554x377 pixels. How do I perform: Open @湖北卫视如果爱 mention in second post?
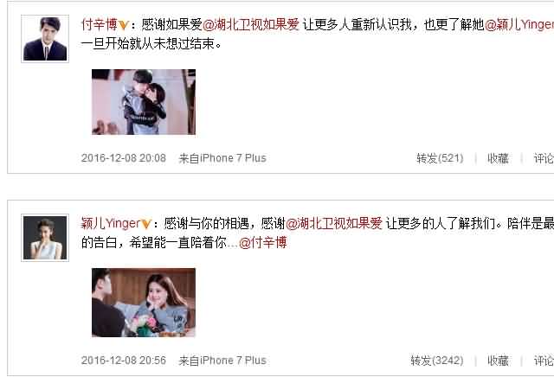click(x=334, y=223)
